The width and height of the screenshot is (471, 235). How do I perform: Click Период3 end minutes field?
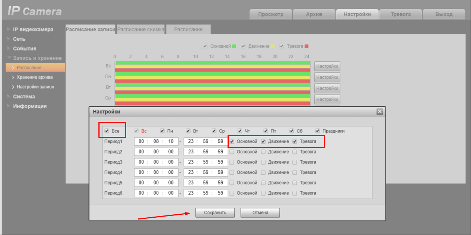206,162
